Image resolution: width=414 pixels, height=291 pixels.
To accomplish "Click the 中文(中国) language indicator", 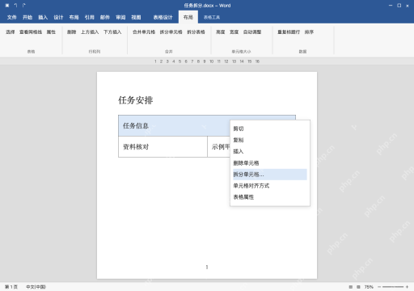I will tap(36, 287).
